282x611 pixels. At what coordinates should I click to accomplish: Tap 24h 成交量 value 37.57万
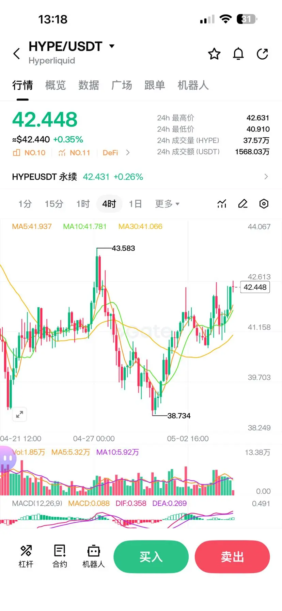click(x=256, y=140)
